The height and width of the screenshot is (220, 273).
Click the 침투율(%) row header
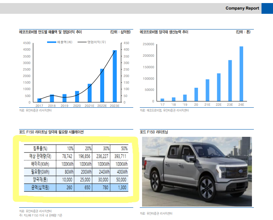point(40,149)
